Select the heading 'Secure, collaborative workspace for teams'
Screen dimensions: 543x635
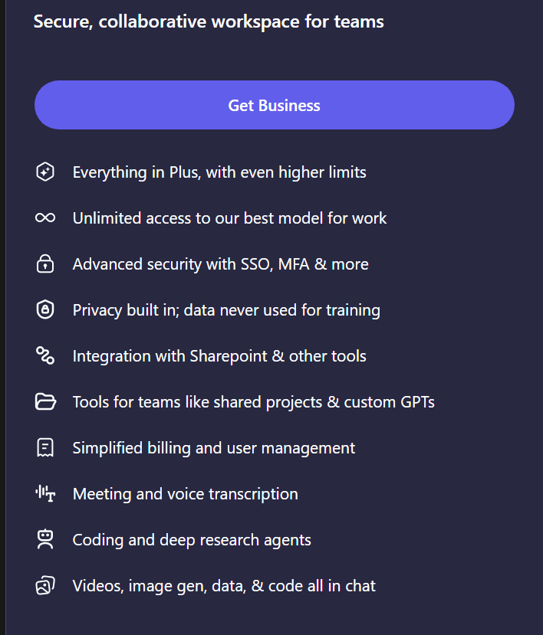coord(209,21)
